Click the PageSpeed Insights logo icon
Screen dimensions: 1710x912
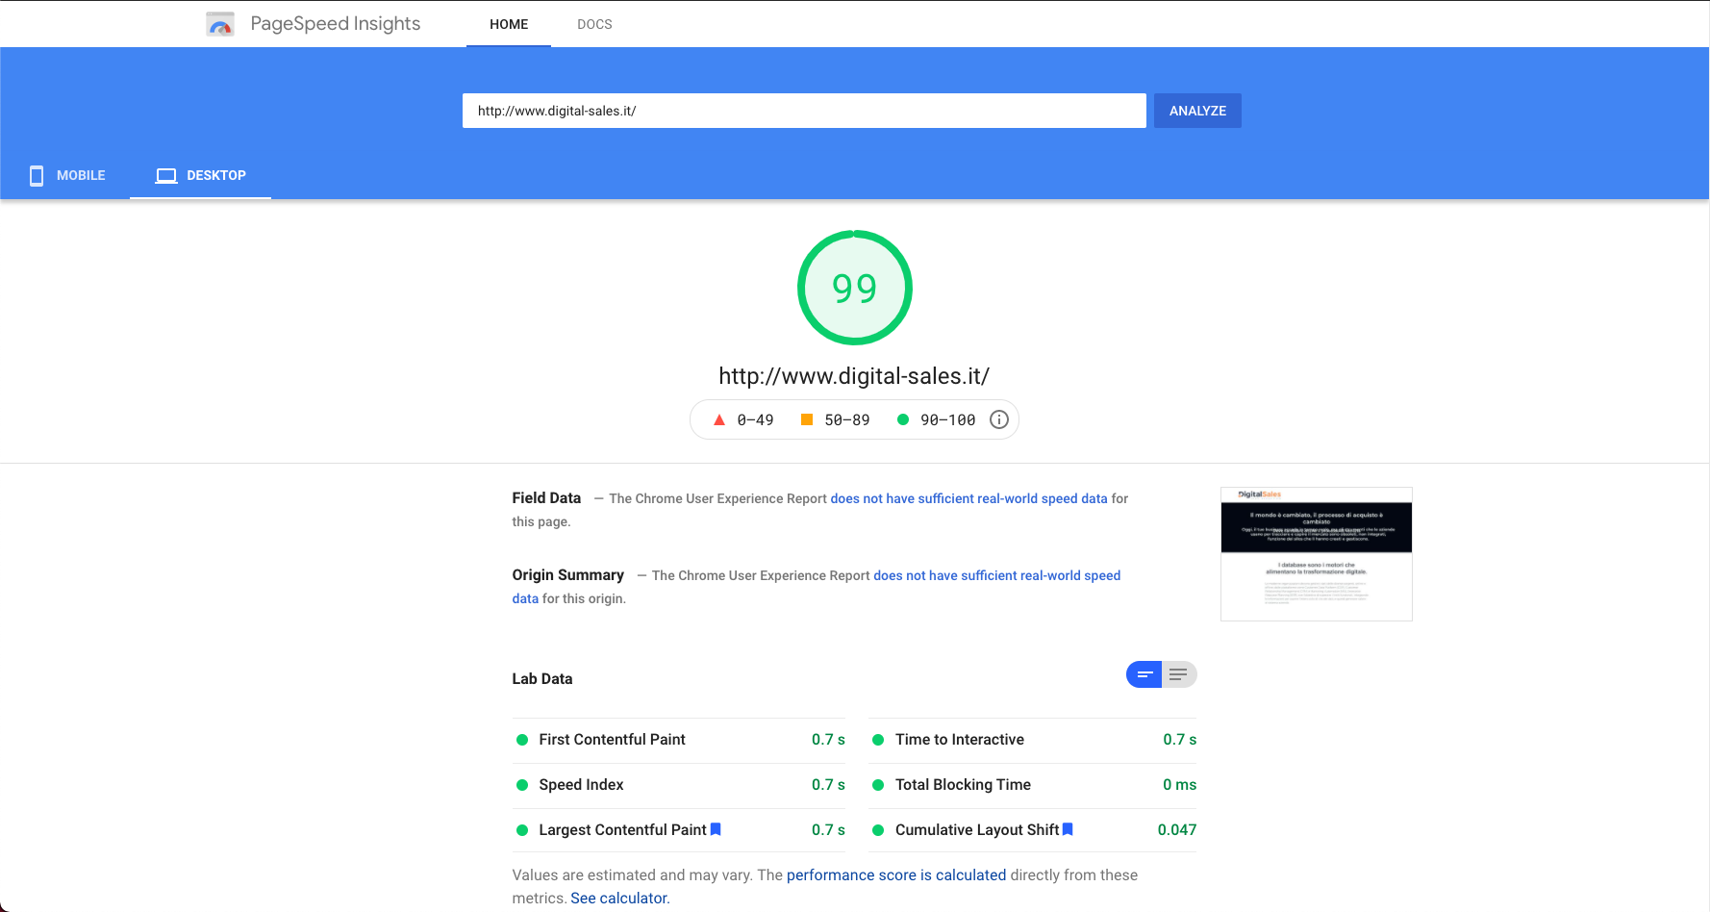[x=220, y=24]
